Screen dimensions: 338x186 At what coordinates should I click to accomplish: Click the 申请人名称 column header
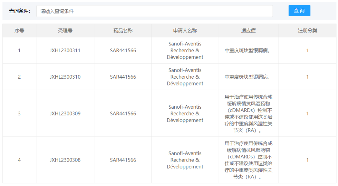coord(185,31)
